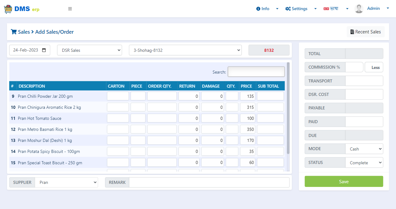Expand the 3-Shohag-8132 customer dropdown

[185, 50]
